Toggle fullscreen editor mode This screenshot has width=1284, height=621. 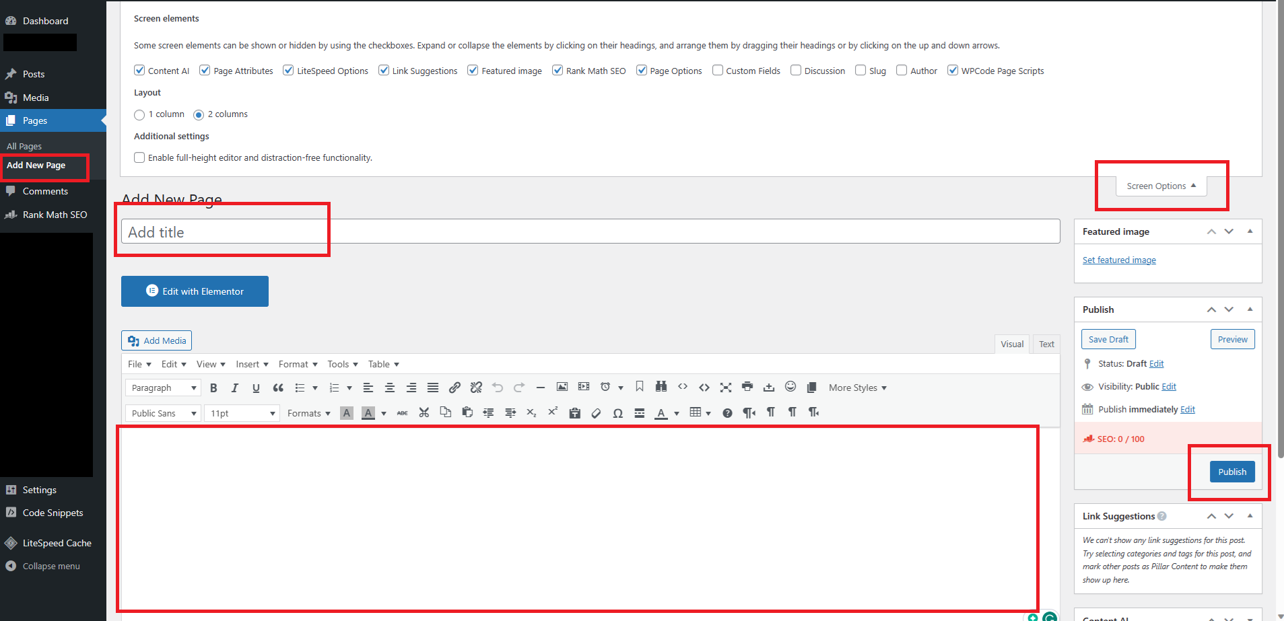pyautogui.click(x=725, y=387)
